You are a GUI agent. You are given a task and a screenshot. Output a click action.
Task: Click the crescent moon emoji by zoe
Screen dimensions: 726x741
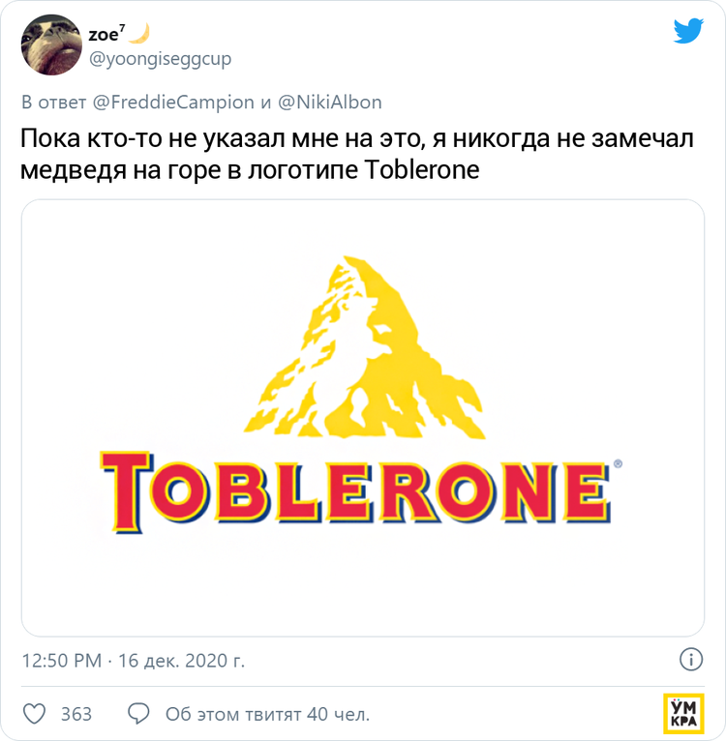coord(139,34)
